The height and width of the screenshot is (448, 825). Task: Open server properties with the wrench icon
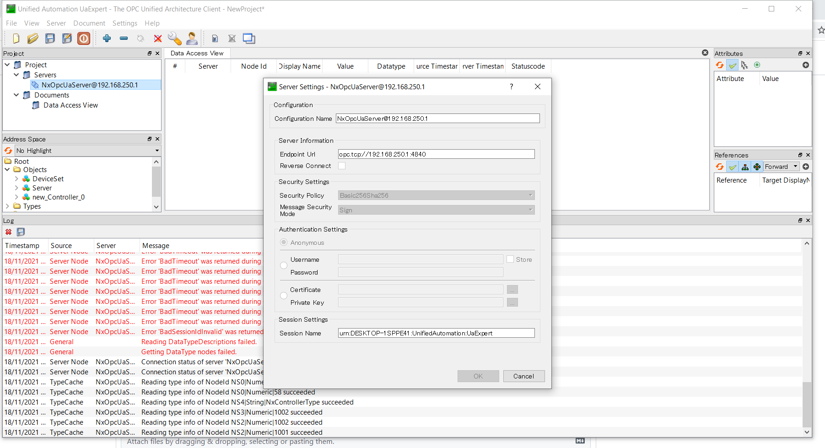(174, 38)
